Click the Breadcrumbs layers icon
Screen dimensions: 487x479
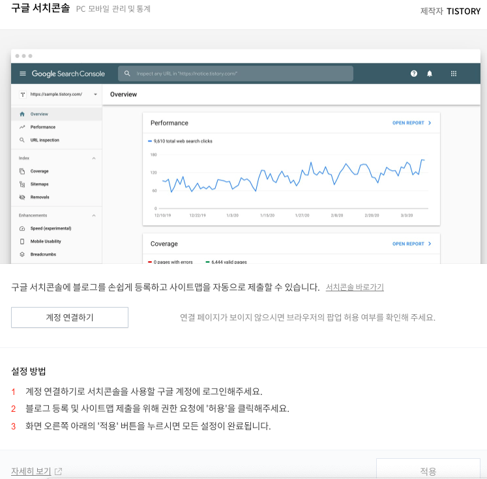pos(22,255)
